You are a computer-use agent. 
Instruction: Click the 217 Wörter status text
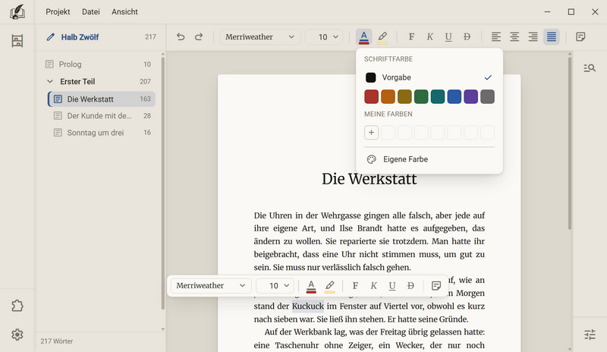[56, 341]
